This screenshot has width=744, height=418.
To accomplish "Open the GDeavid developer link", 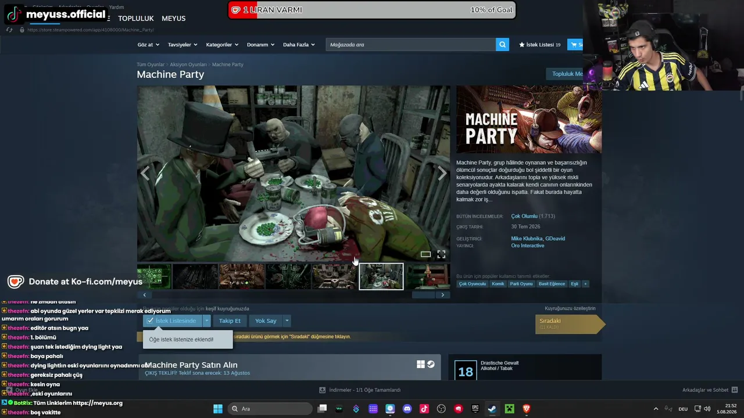I will [x=555, y=239].
